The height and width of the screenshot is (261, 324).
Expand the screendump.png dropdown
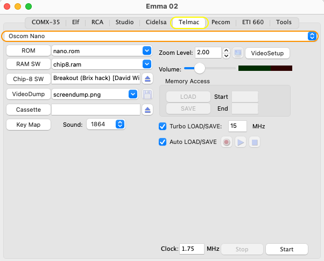click(133, 94)
